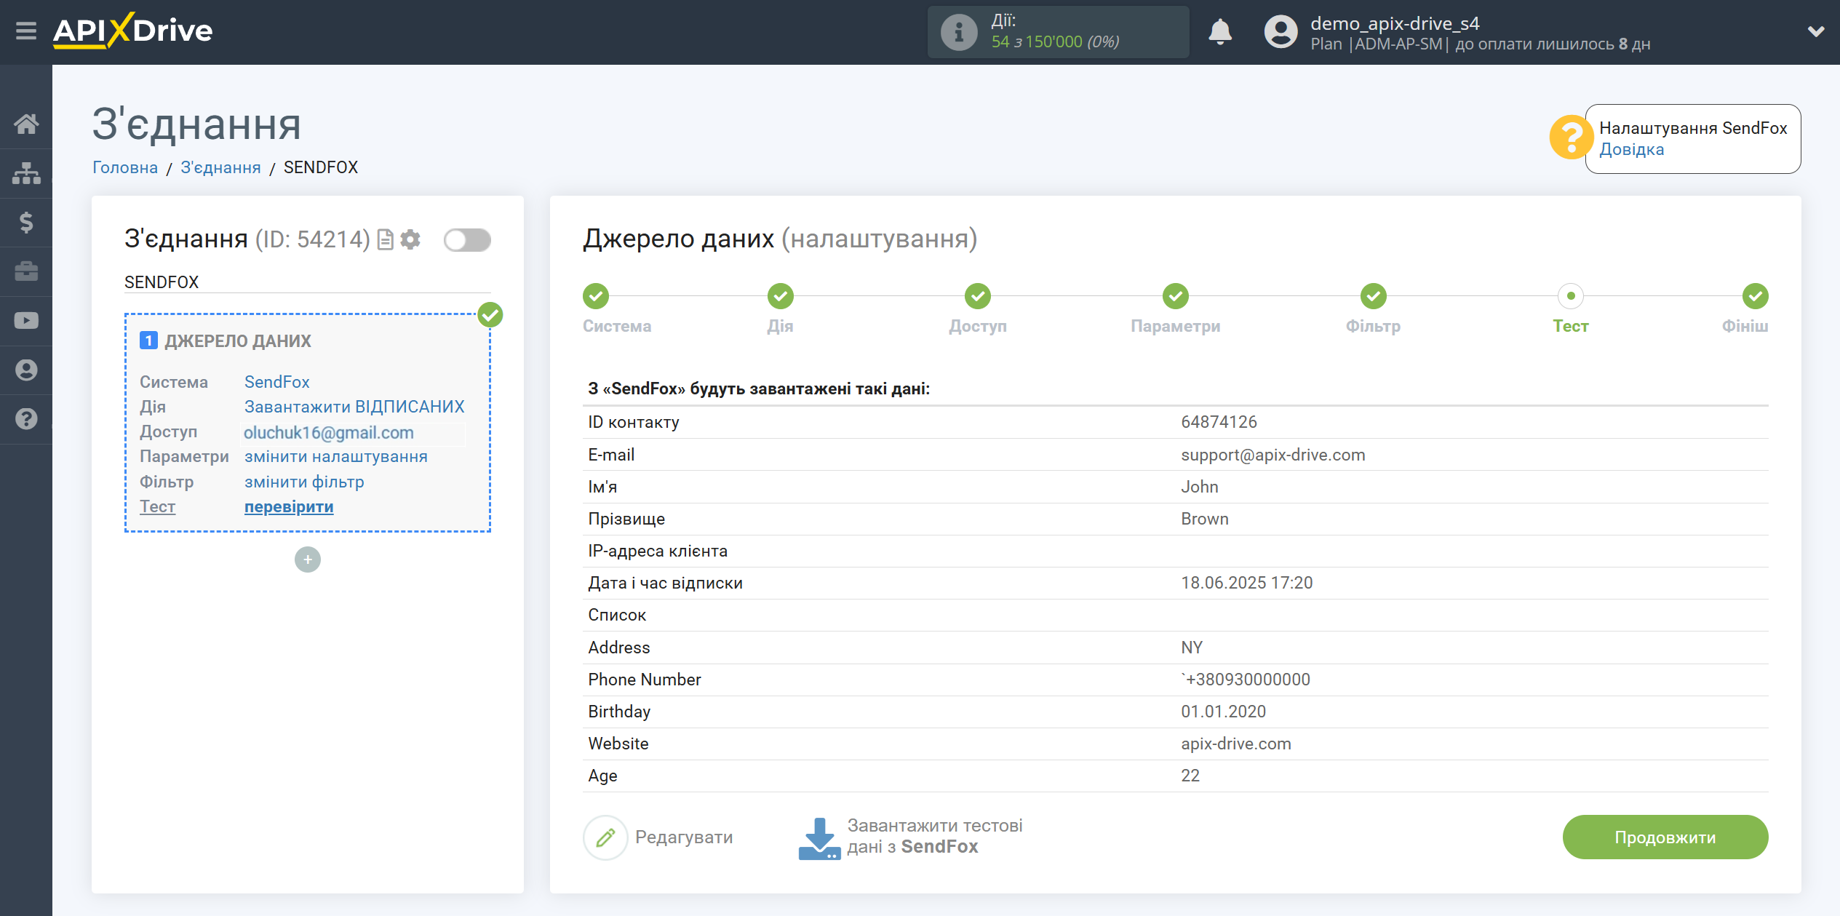
Task: Click the actions info icon
Action: [x=958, y=32]
